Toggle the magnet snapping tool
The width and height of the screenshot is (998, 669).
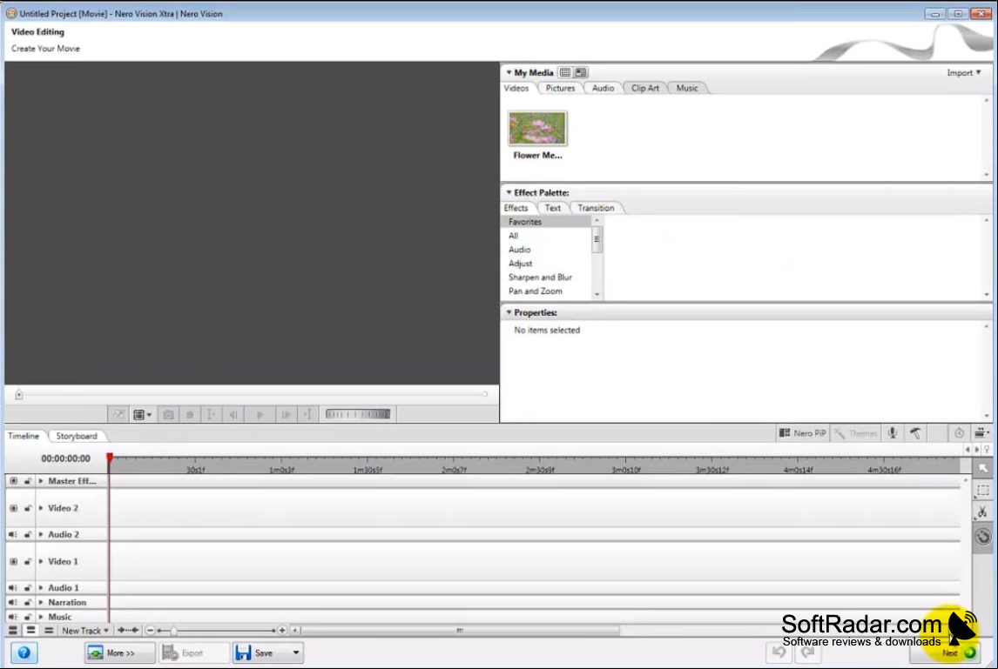click(982, 537)
